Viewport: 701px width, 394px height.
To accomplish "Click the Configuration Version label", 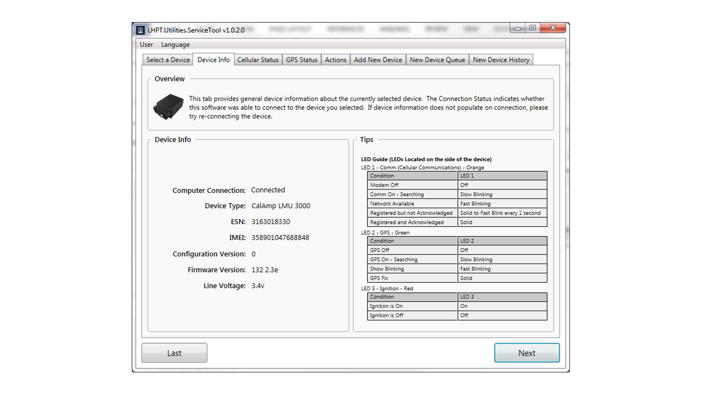I will [209, 254].
